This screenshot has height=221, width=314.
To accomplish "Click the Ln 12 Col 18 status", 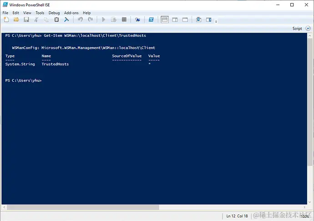I will click(x=237, y=216).
